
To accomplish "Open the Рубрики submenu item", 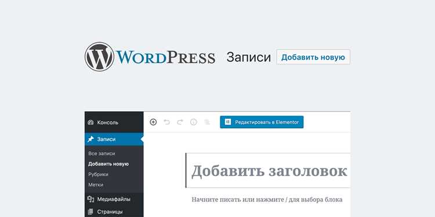I will pyautogui.click(x=98, y=174).
